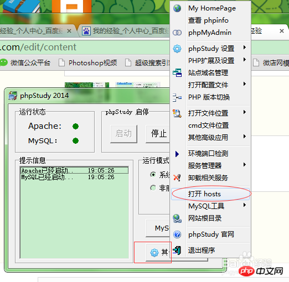Click the exit door icon beside 退出程序
This screenshot has width=289, height=282.
[177, 250]
